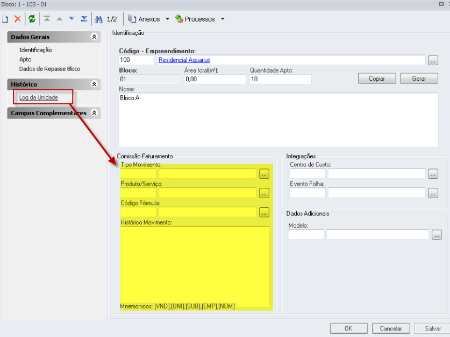Click the Bloco field containing 01

149,79
